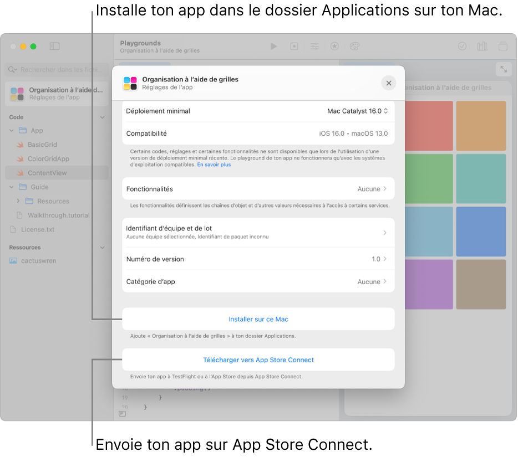Click the stop/record square icon in toolbar
Screen dimensions: 518x457
pyautogui.click(x=294, y=47)
